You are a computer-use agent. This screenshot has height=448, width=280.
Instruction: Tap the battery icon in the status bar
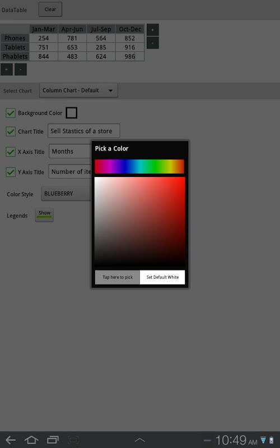[271, 440]
